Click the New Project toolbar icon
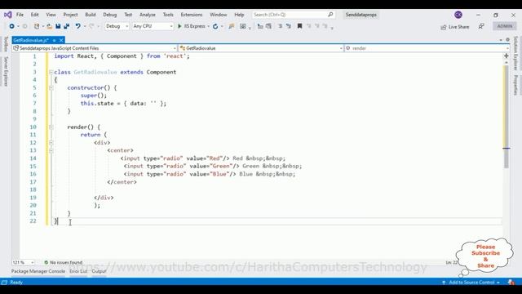Image resolution: width=522 pixels, height=294 pixels. pyautogui.click(x=37, y=26)
